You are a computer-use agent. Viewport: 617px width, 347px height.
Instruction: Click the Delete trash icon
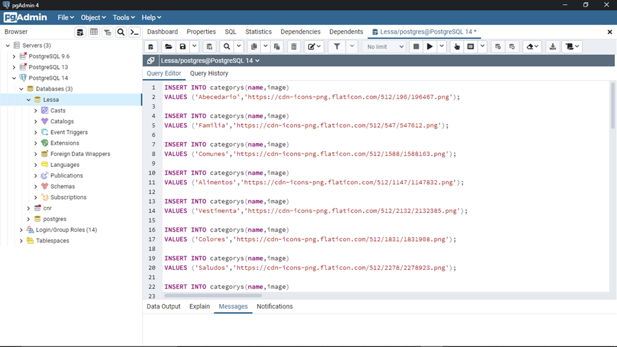tap(293, 47)
